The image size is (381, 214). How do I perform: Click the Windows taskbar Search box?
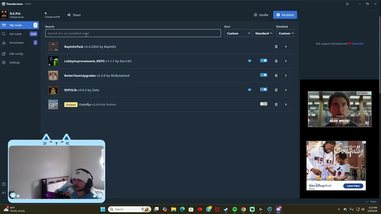tap(129, 209)
